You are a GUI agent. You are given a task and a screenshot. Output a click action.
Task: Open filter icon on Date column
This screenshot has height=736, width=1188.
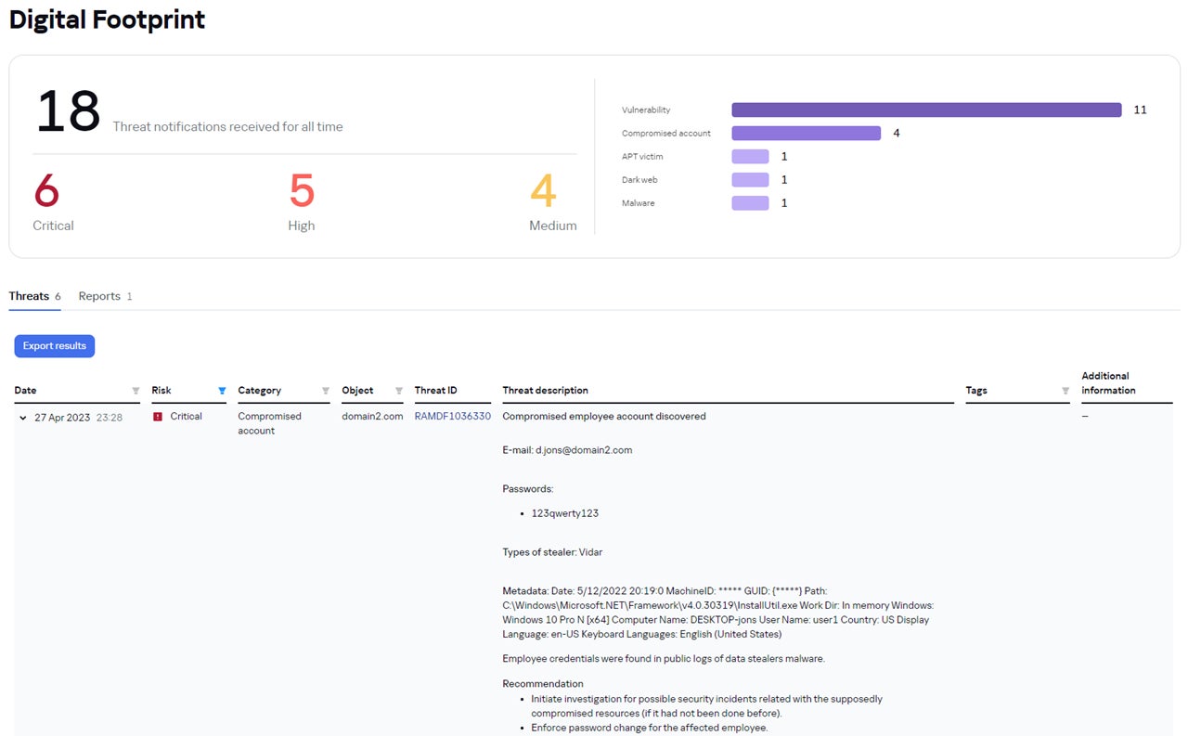pos(136,391)
